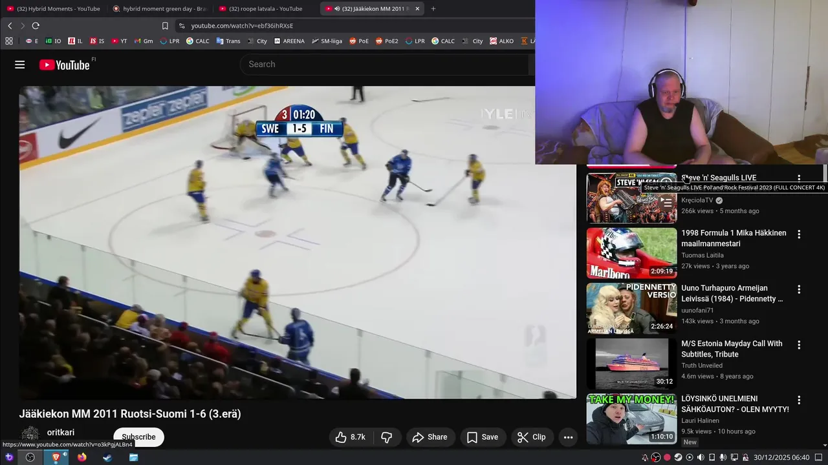828x465 pixels.
Task: Switch to roope latvala YouTube tab
Action: [265, 8]
